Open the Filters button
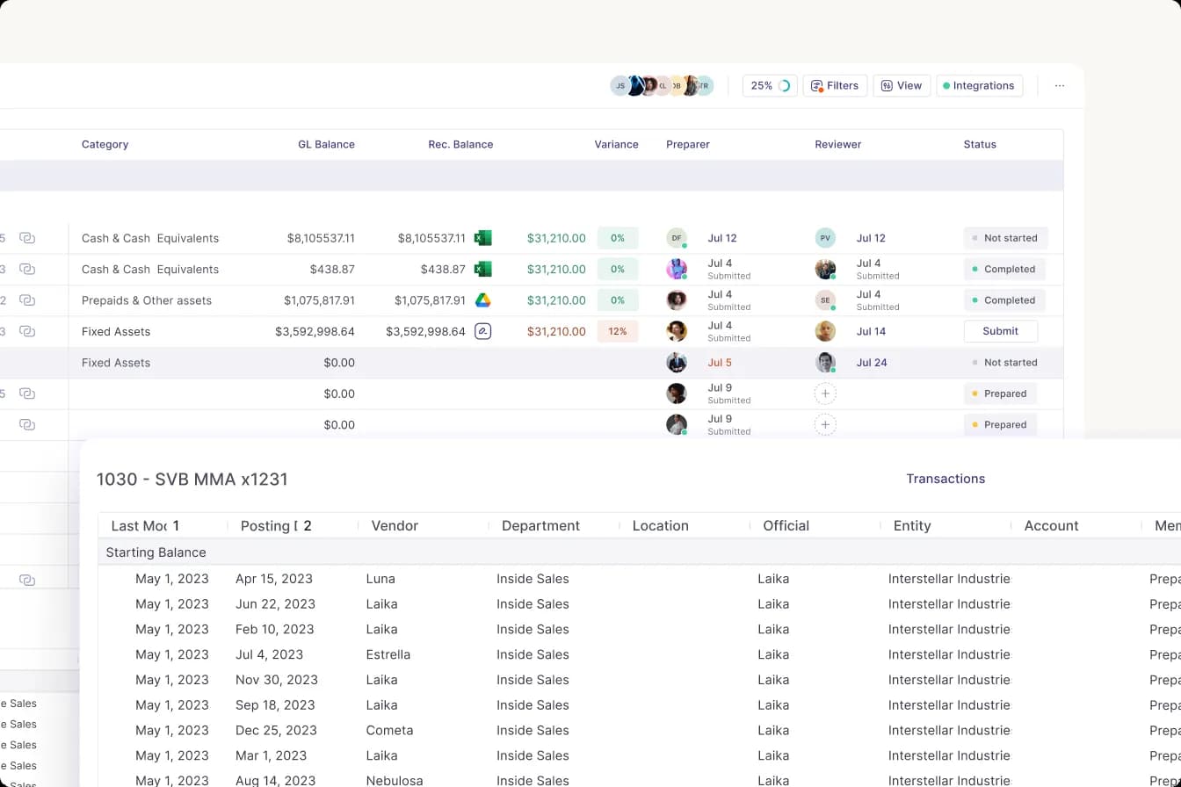 coord(835,85)
